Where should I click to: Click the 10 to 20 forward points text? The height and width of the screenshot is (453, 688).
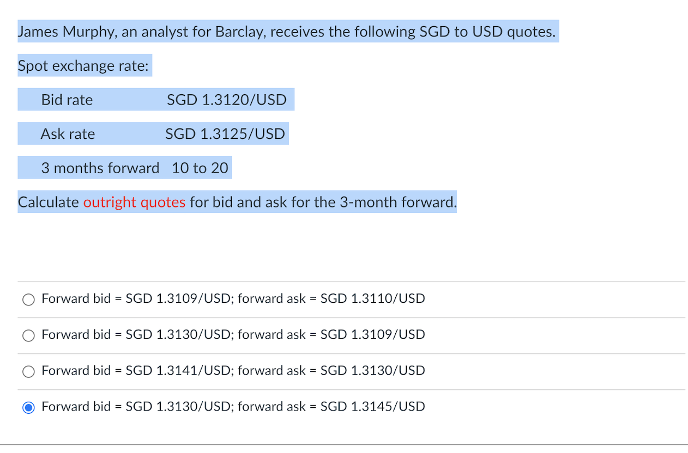click(x=200, y=168)
